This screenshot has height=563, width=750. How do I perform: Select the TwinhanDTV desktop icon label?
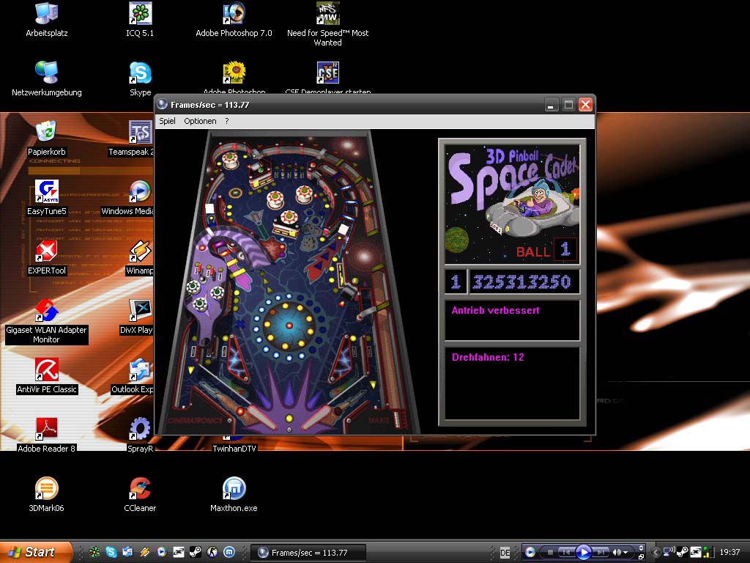point(234,448)
